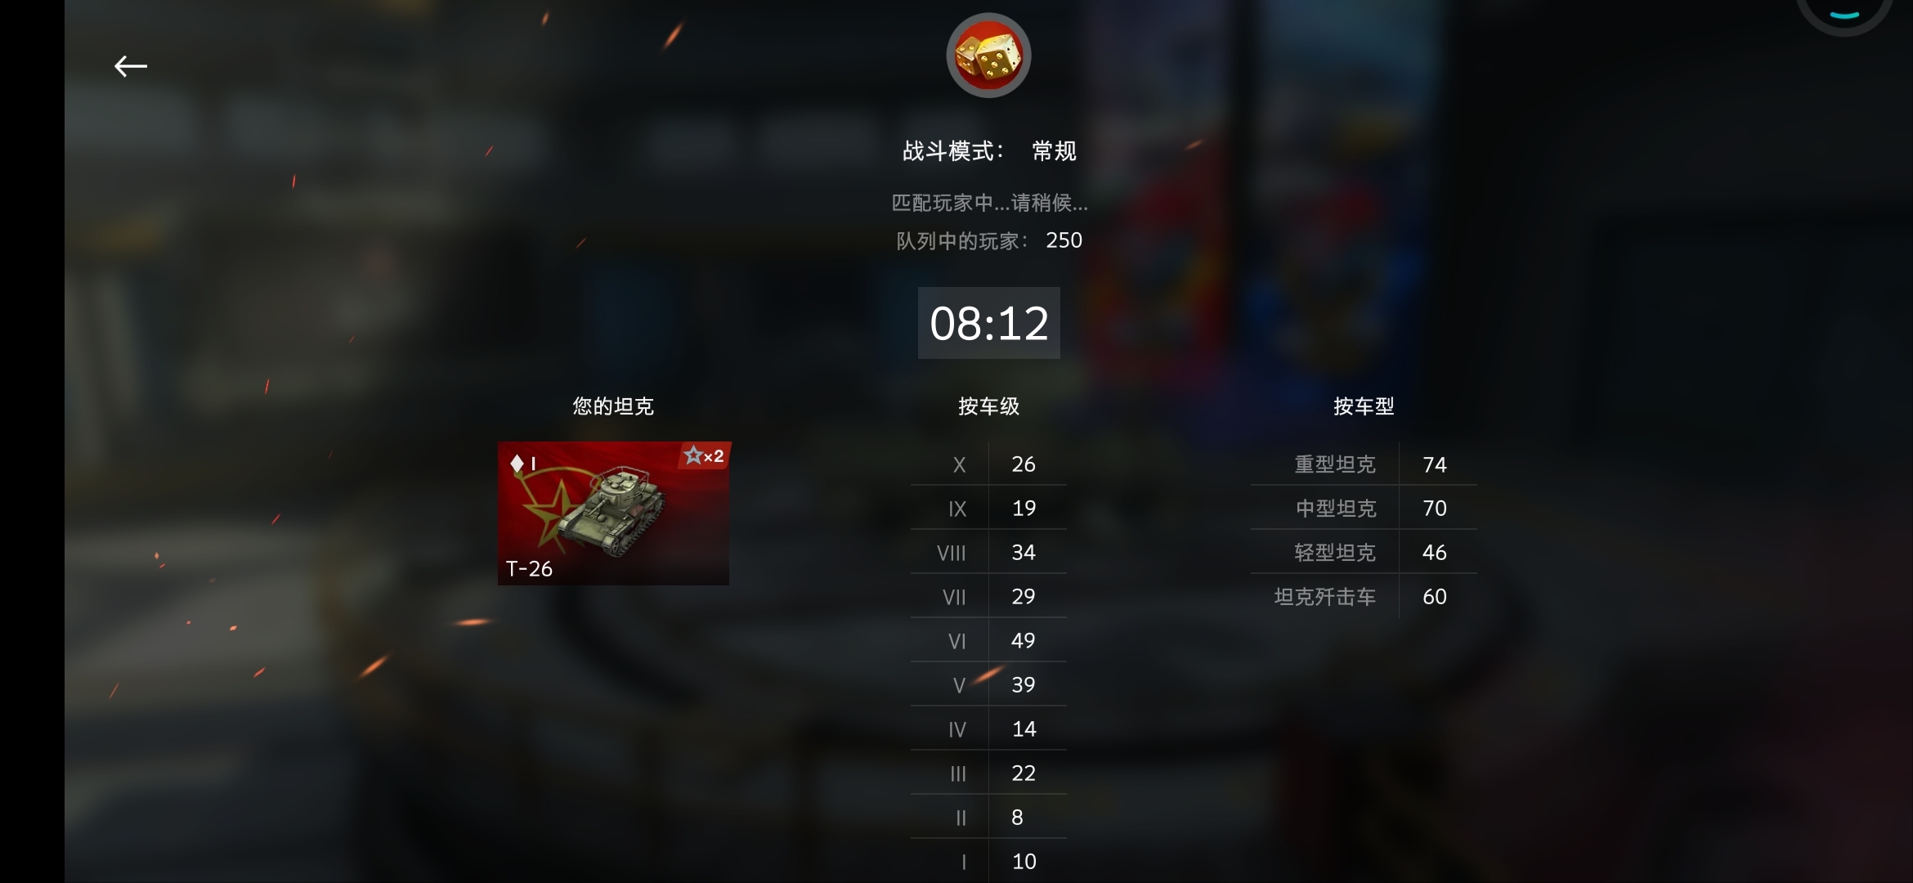The height and width of the screenshot is (883, 1913).
Task: Select the tier IX row showing 19
Action: pyautogui.click(x=988, y=508)
